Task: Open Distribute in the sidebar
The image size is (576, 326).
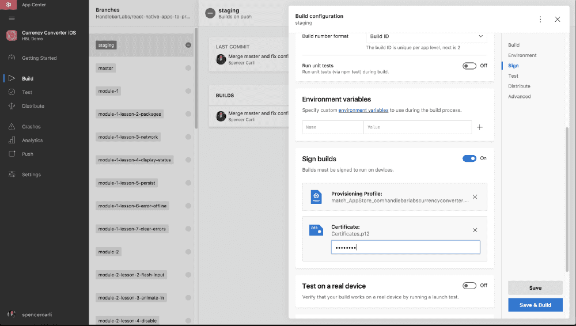Action: [33, 106]
